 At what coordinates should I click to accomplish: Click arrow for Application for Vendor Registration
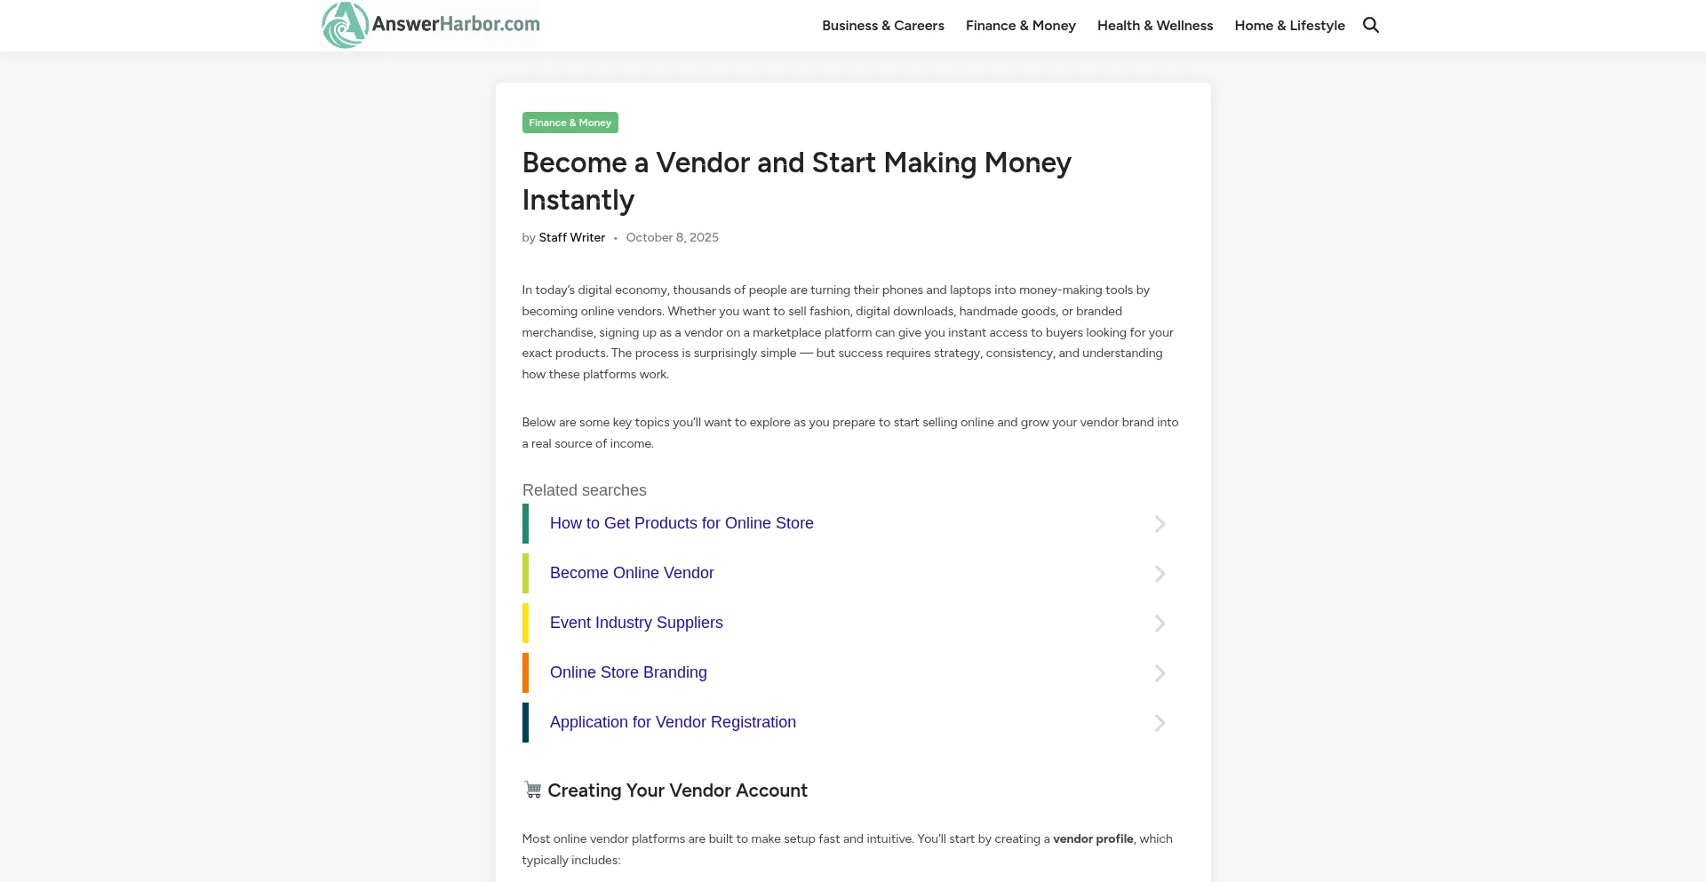[1160, 723]
